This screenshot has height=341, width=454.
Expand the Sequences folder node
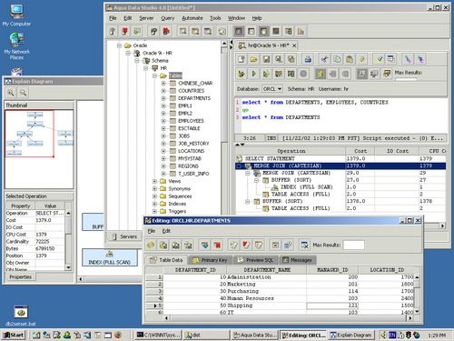[154, 196]
